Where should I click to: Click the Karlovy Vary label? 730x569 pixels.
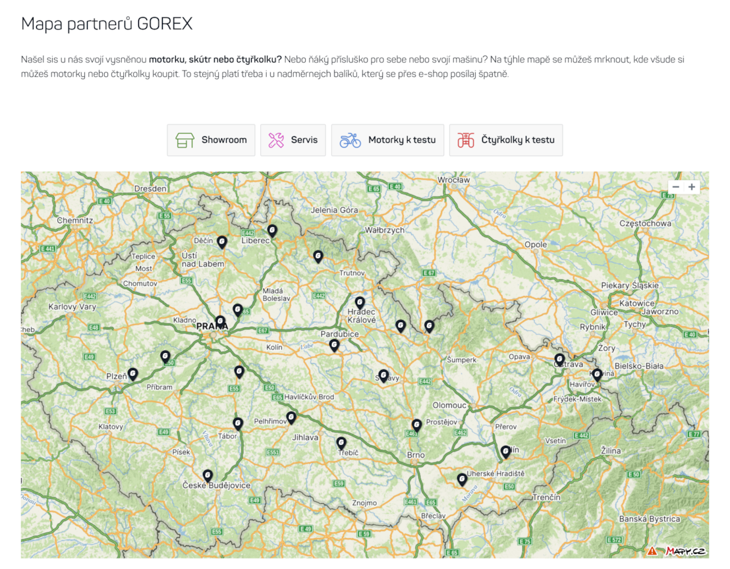point(72,307)
